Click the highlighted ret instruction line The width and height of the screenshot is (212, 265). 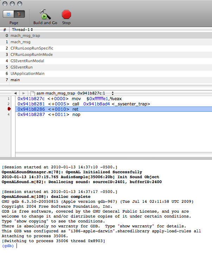coord(114,109)
